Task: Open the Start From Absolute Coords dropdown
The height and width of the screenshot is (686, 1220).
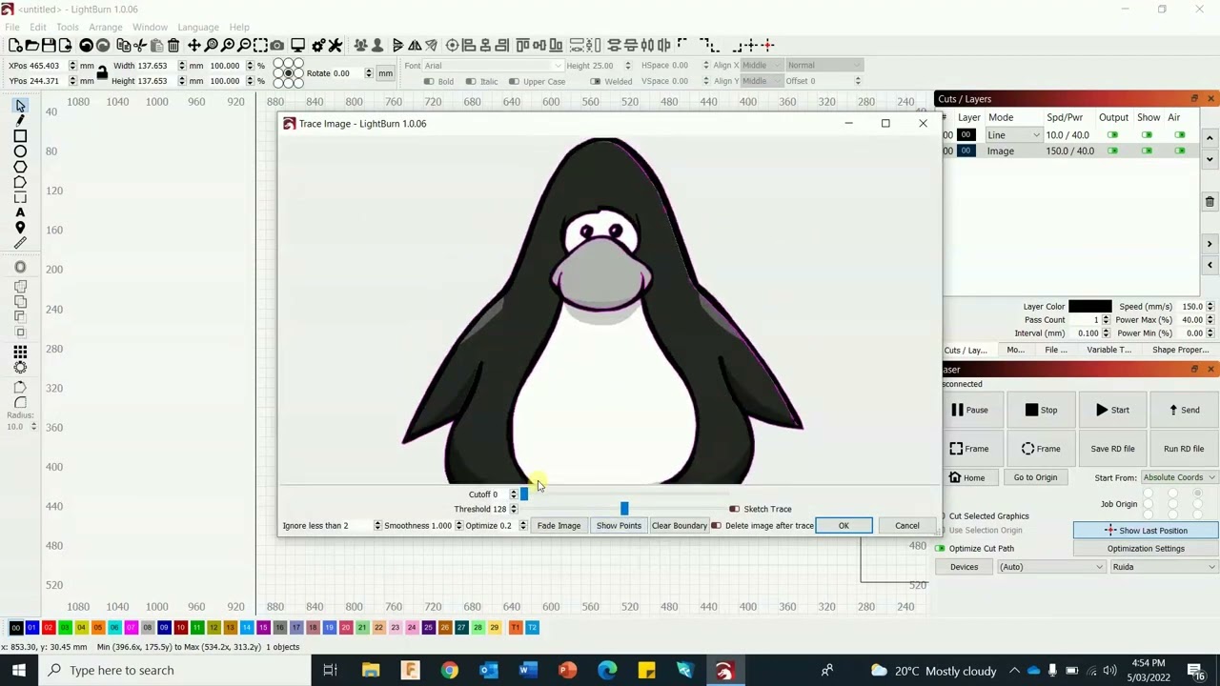Action: [x=1179, y=477]
